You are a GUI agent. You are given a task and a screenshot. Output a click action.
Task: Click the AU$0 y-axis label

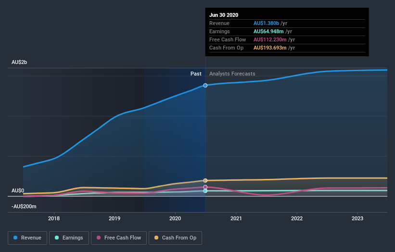click(x=18, y=190)
